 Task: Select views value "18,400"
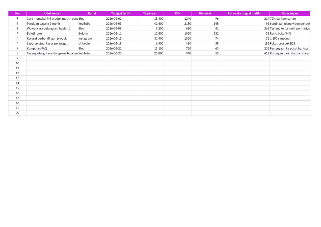[x=150, y=18]
